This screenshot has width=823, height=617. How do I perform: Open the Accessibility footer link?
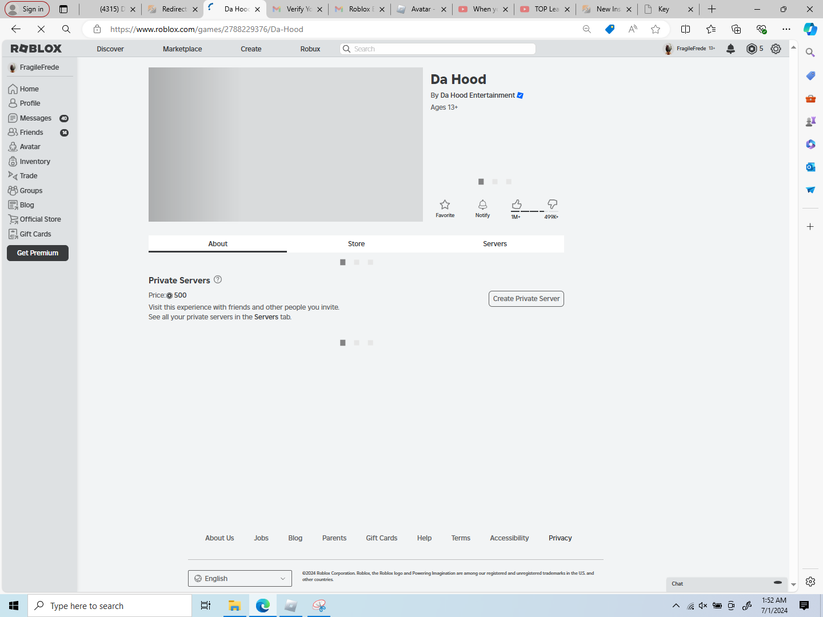(x=509, y=538)
